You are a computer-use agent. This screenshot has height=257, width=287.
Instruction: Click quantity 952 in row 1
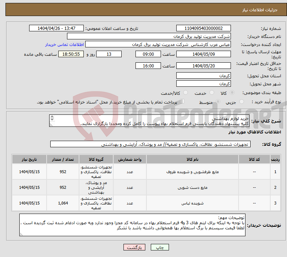tap(63, 172)
